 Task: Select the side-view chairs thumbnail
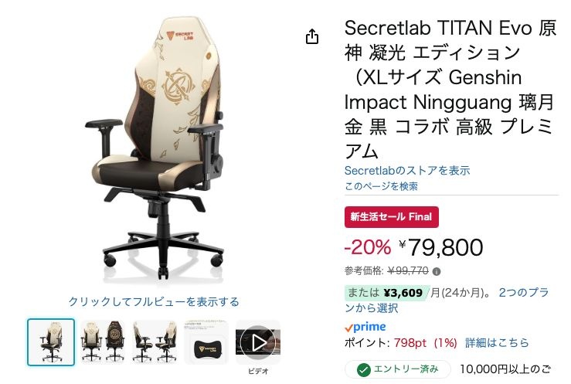pyautogui.click(x=155, y=342)
